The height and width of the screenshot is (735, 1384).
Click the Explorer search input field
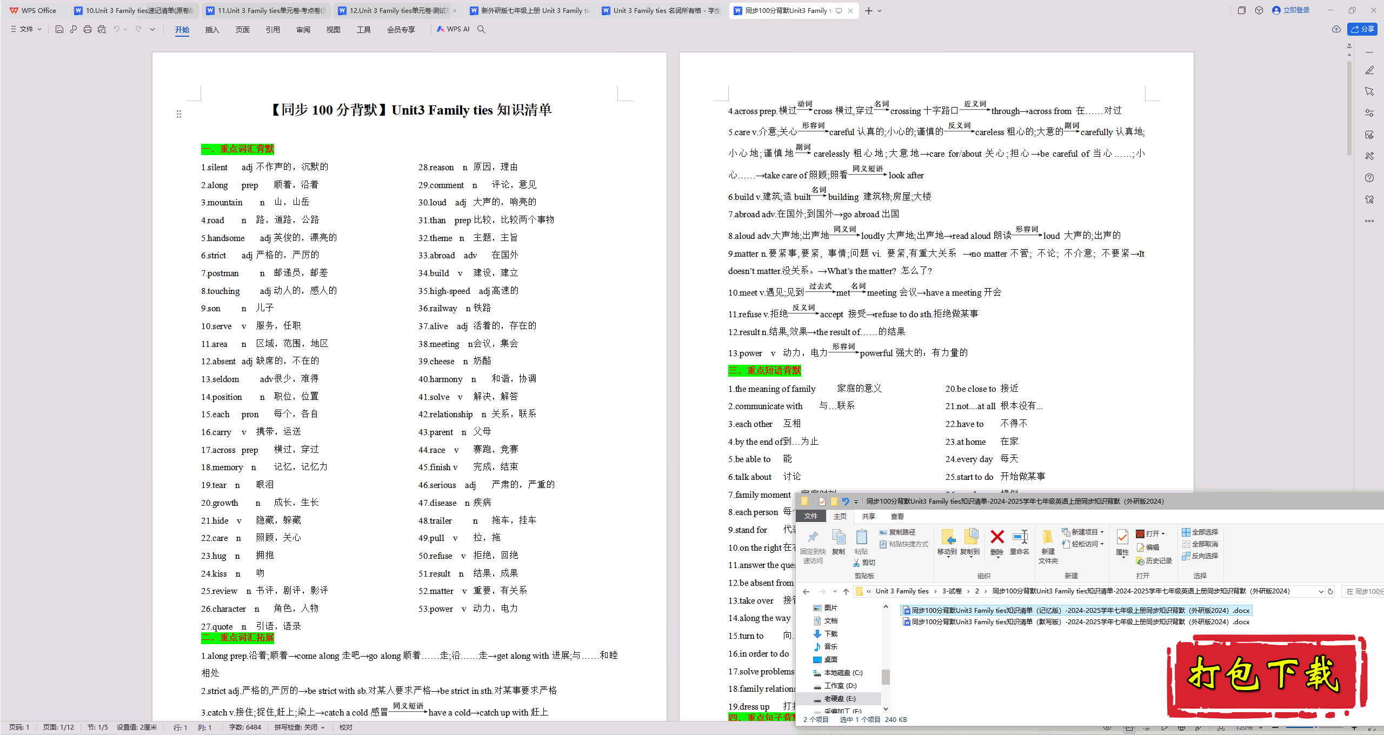(1362, 591)
